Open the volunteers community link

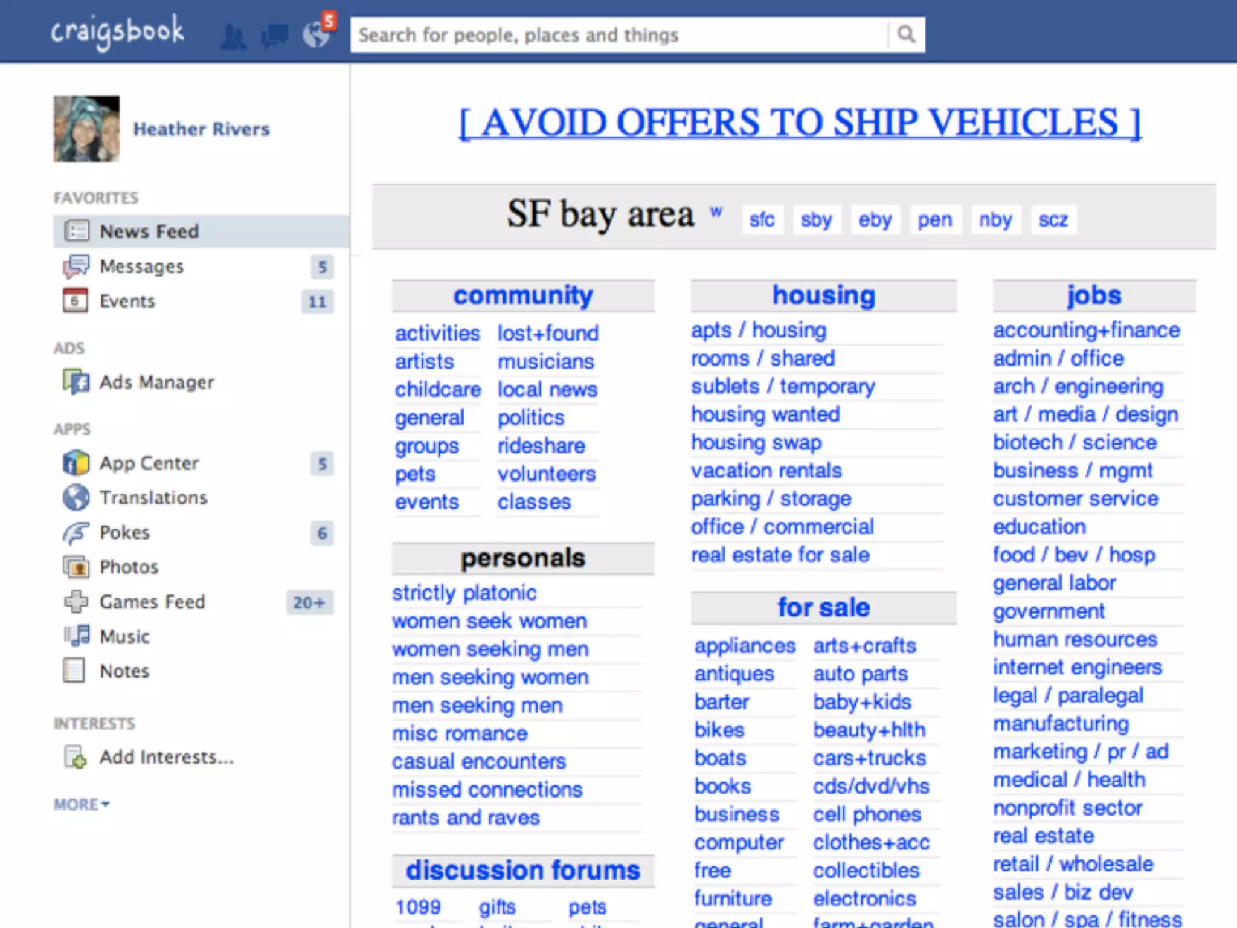point(547,474)
